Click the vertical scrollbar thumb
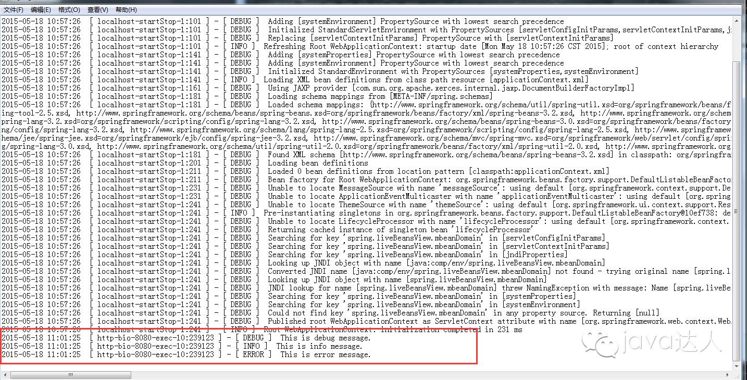Image resolution: width=747 pixels, height=380 pixels. (736, 211)
